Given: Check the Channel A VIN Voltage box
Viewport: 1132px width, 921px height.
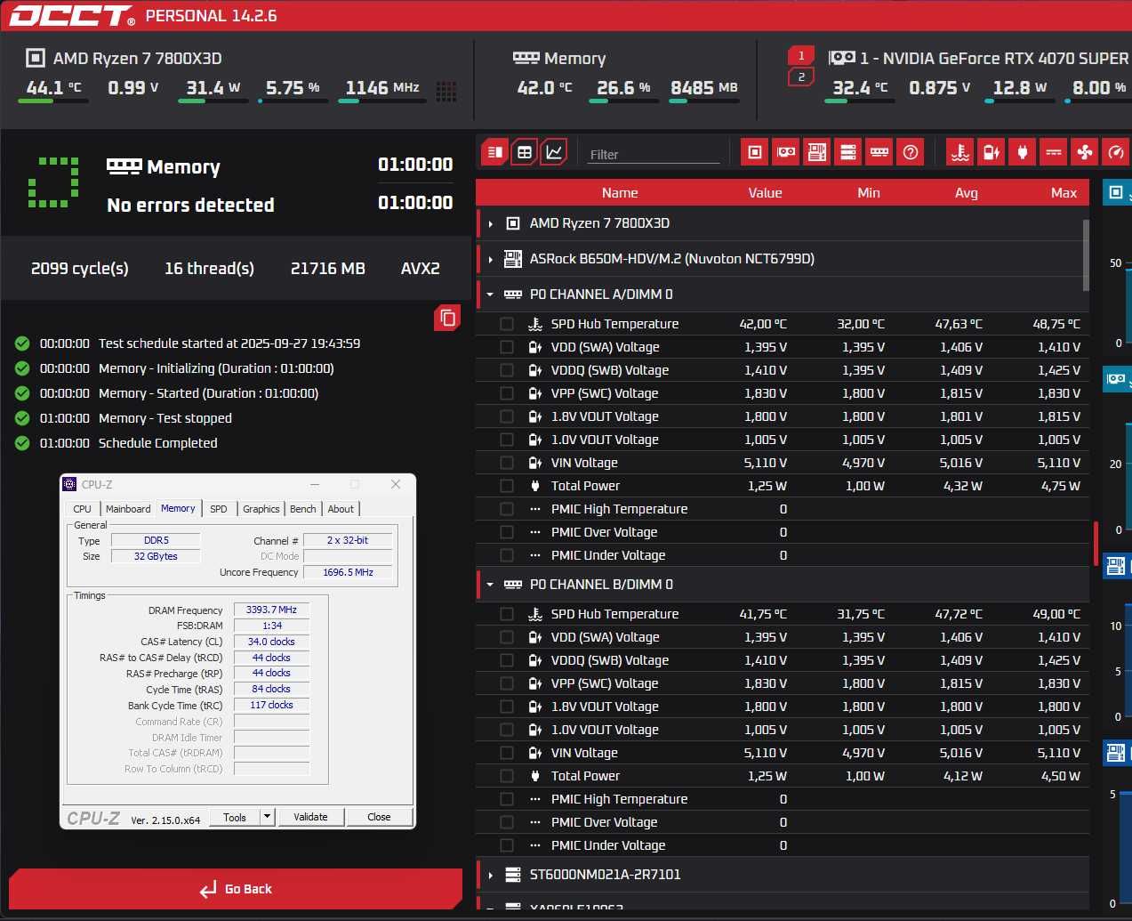Looking at the screenshot, I should (507, 463).
